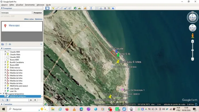Click the Look joystick compass control
Image resolution: width=199 pixels, height=112 pixels.
[x=192, y=17]
